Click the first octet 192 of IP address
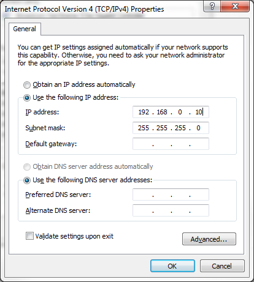 tap(144, 112)
